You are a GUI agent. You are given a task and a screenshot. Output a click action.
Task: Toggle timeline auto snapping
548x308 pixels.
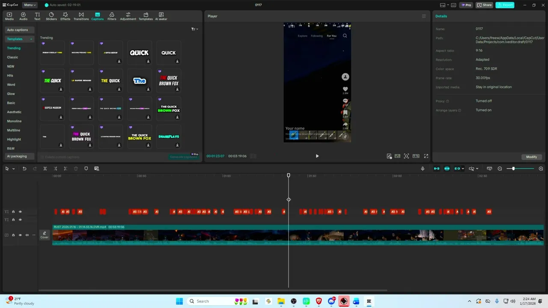click(x=447, y=169)
